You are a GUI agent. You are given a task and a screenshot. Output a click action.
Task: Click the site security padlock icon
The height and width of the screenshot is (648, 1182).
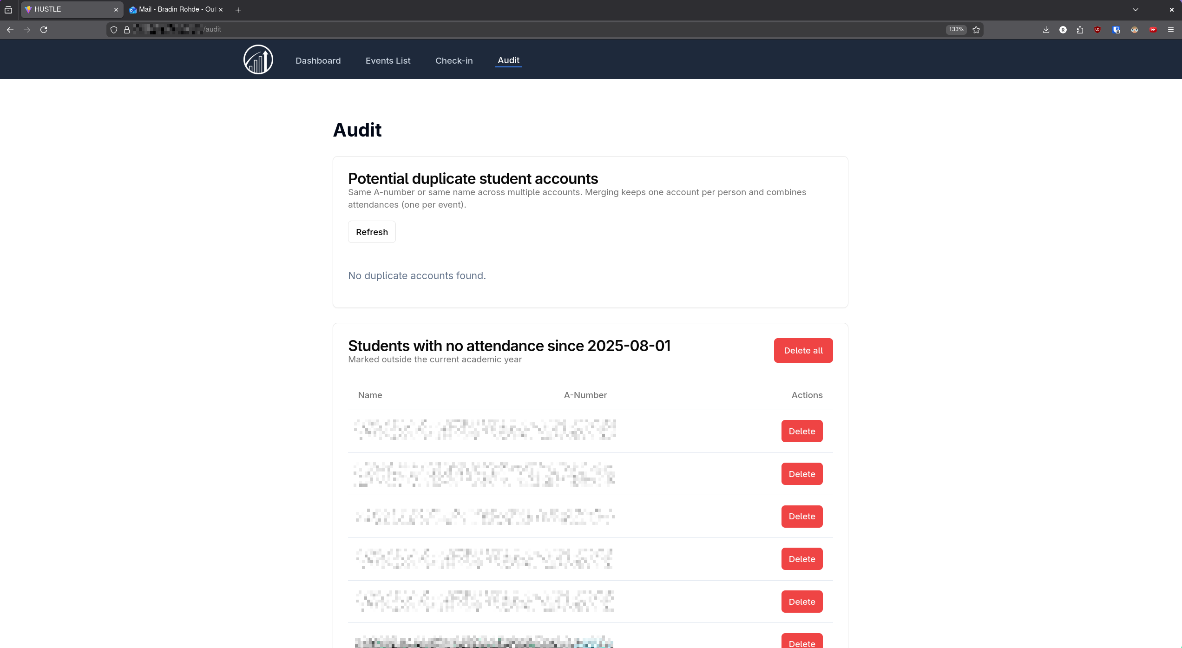pos(126,30)
